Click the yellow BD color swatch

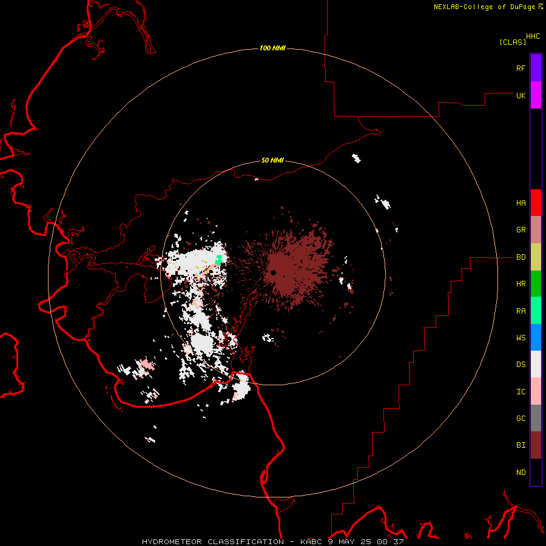pos(536,257)
